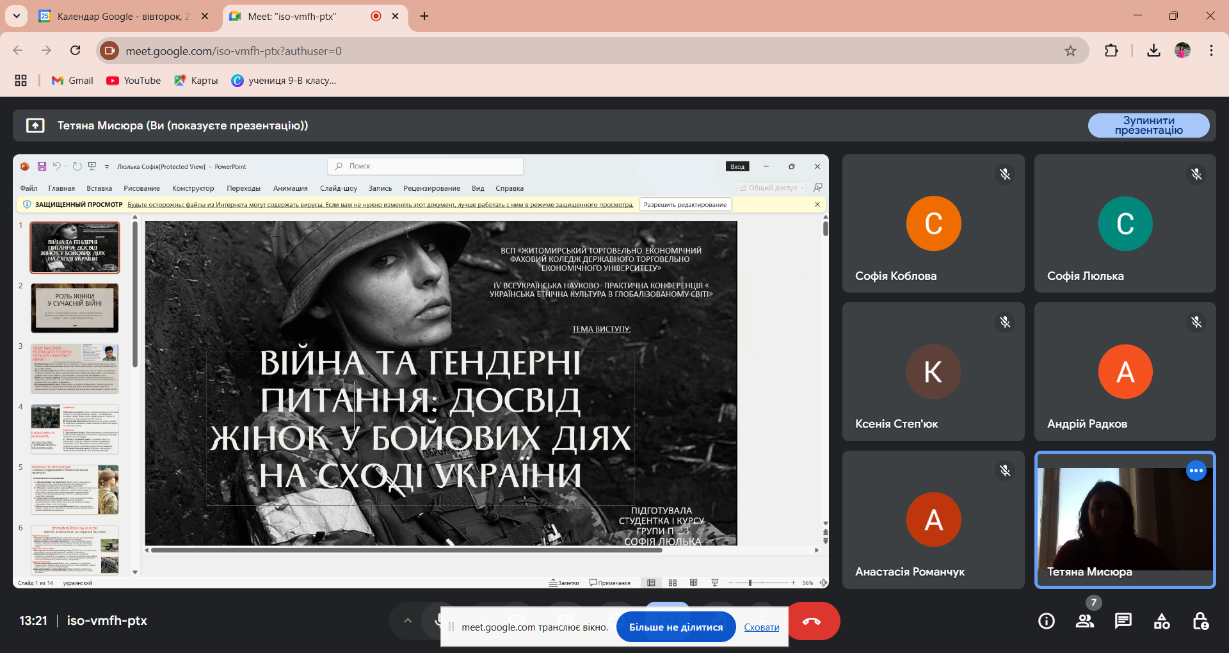Open the meeting details info icon
The width and height of the screenshot is (1229, 653).
(1047, 621)
